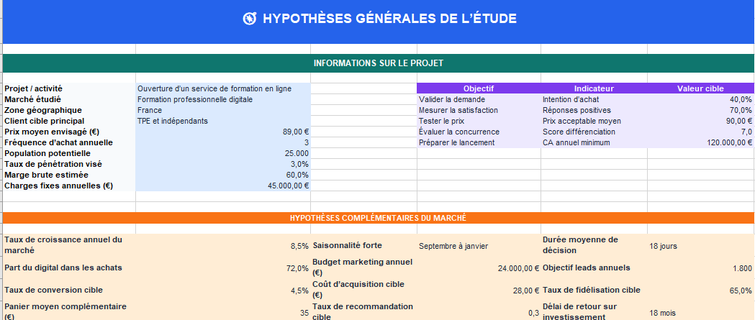Select the 'Intention d'achat' indicator cell
755x320 pixels.
[x=594, y=99]
